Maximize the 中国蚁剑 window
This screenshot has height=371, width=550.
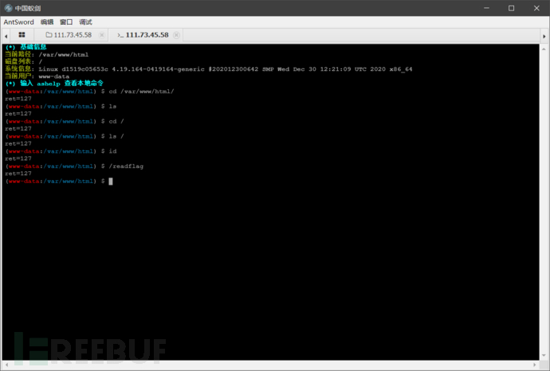[x=512, y=8]
